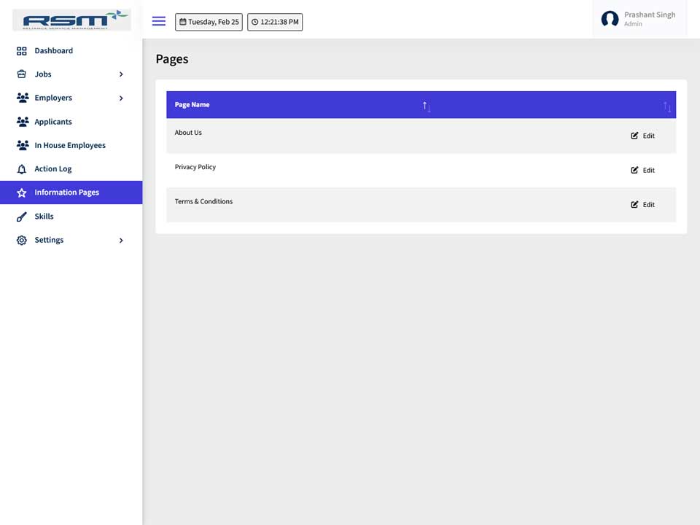Click the Tuesday, Feb 25 date box

click(x=209, y=22)
